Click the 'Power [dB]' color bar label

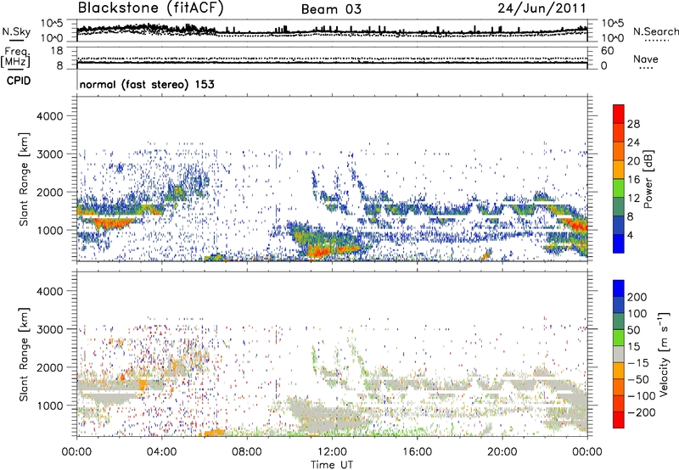tap(648, 179)
